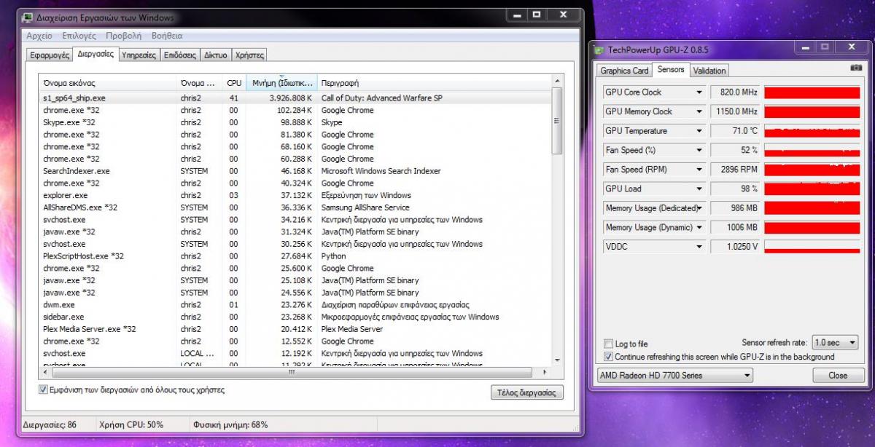Sort by the 'Περιγραφή' column header
Screen dimensions: 875x447
(x=435, y=83)
